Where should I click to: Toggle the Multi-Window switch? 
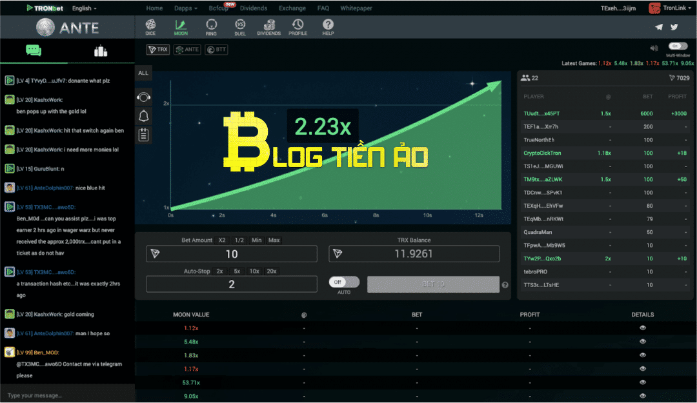(x=678, y=46)
